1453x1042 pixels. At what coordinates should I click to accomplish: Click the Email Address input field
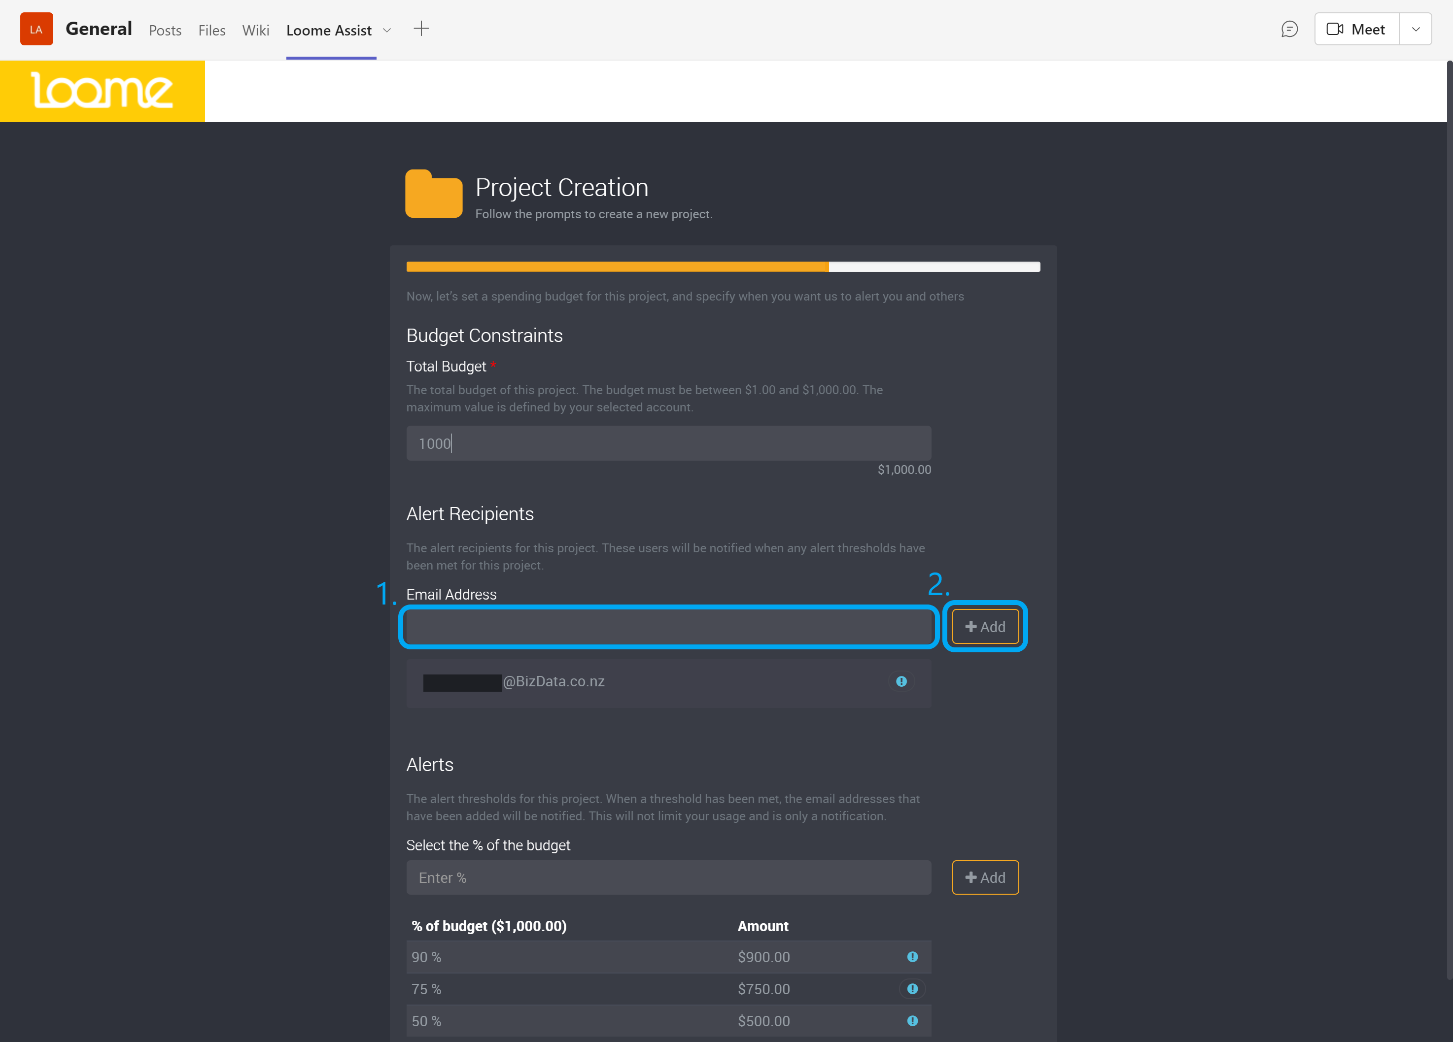click(668, 626)
